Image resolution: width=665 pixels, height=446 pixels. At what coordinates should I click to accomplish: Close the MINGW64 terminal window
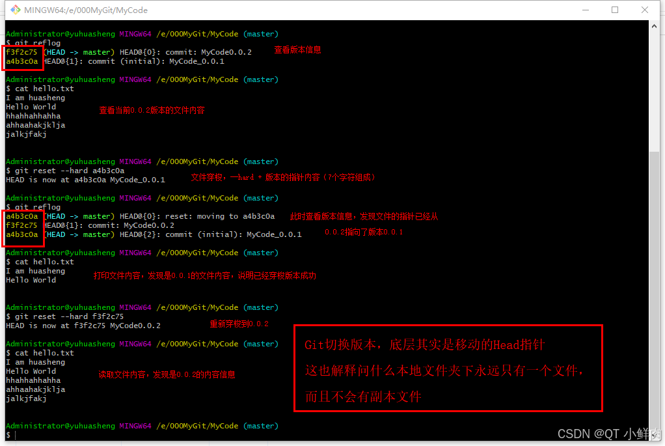(645, 10)
